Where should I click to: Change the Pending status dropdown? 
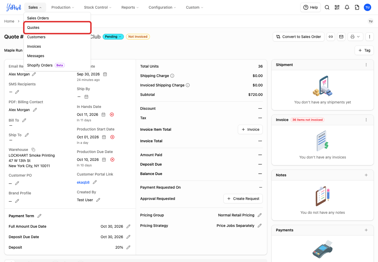[113, 37]
